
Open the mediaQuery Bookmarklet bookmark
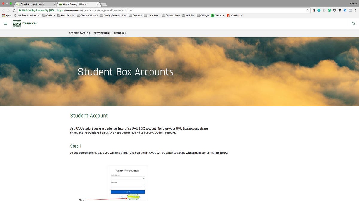pos(27,15)
